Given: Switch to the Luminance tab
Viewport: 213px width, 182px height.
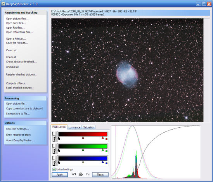Looking at the screenshot, I should point(74,127).
